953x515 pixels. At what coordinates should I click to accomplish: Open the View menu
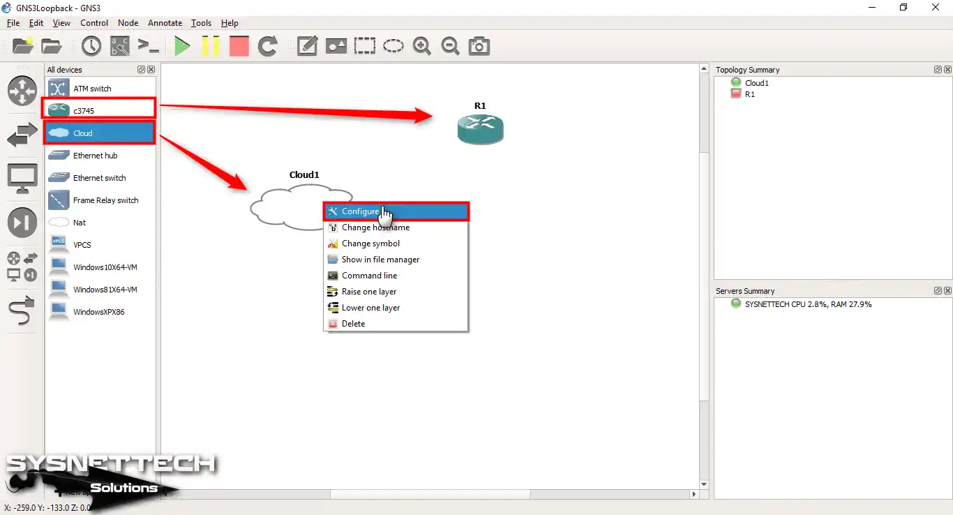click(x=61, y=23)
